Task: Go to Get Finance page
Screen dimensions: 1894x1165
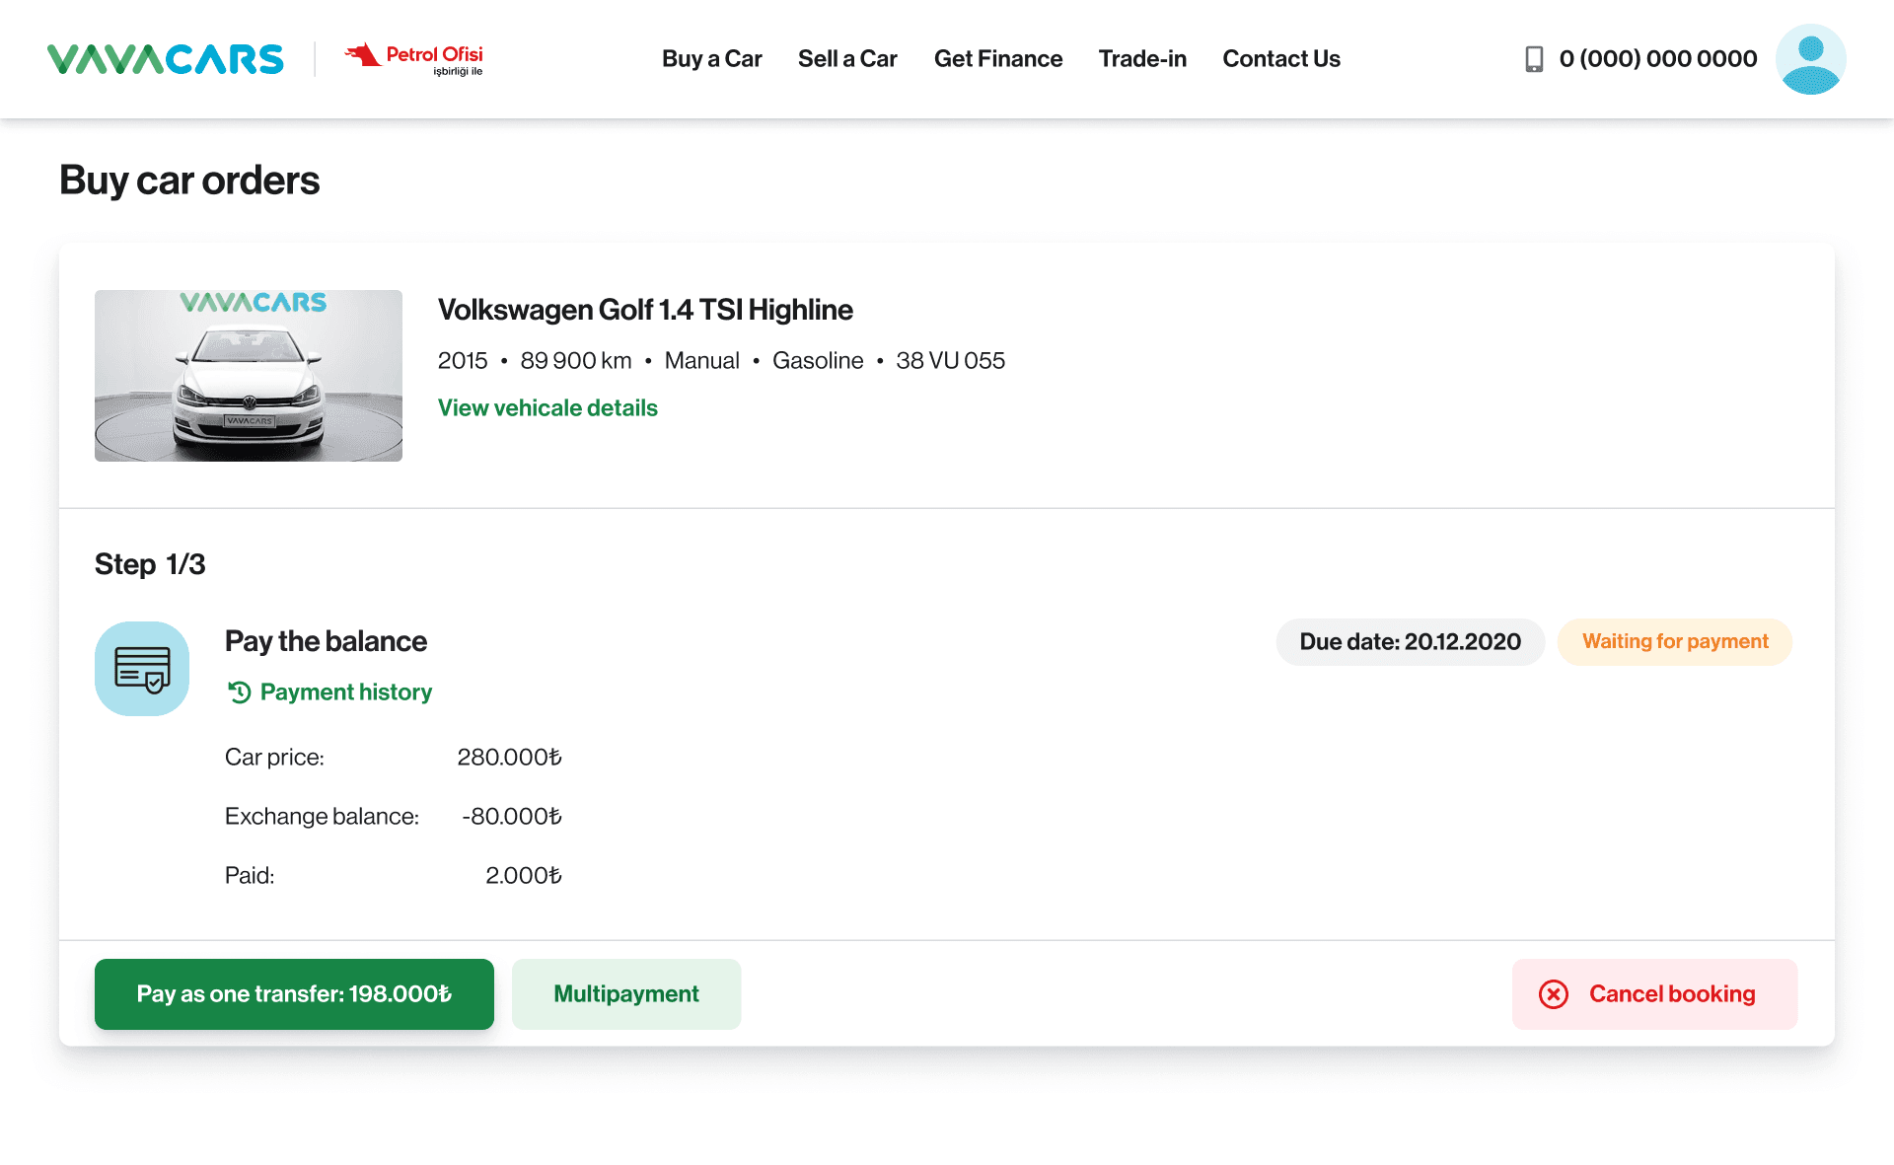Action: pos(997,59)
